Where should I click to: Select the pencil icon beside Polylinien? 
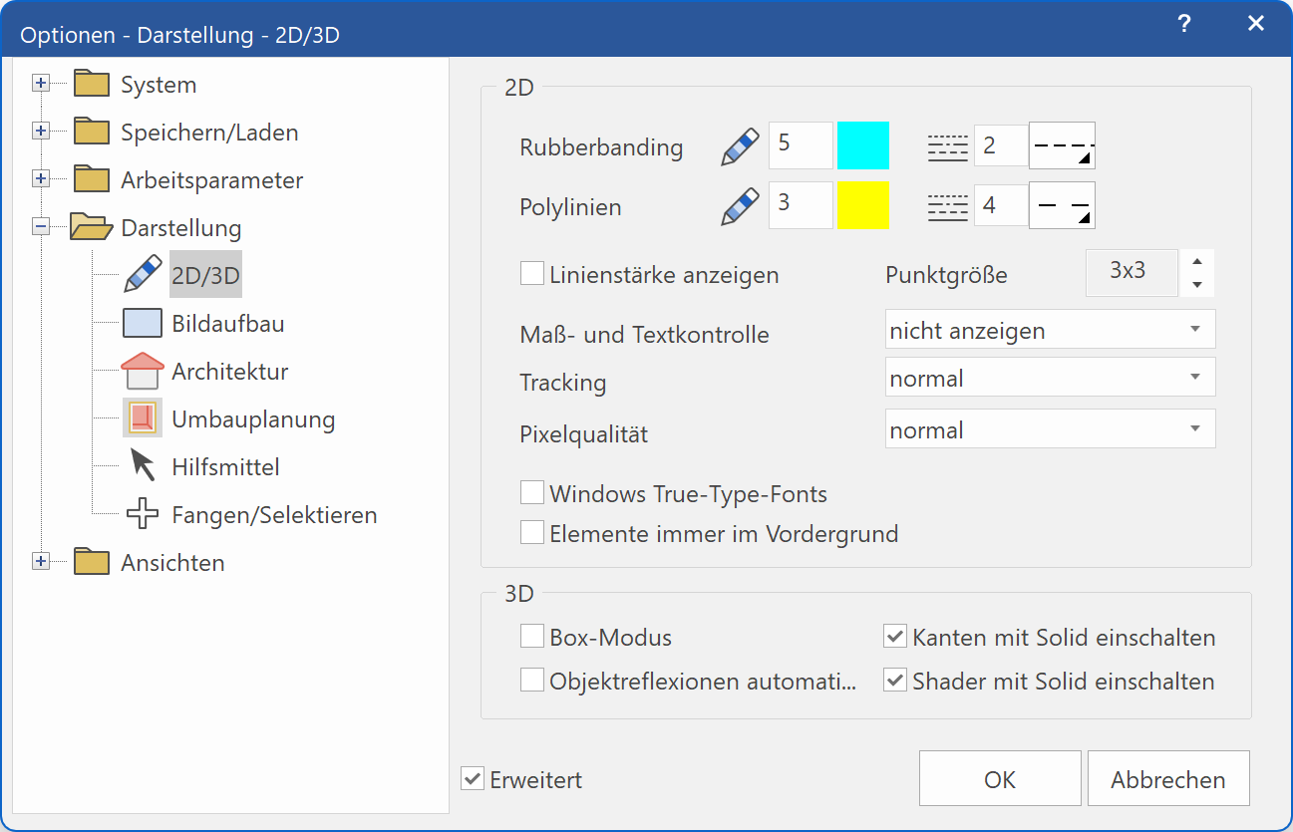(x=738, y=205)
